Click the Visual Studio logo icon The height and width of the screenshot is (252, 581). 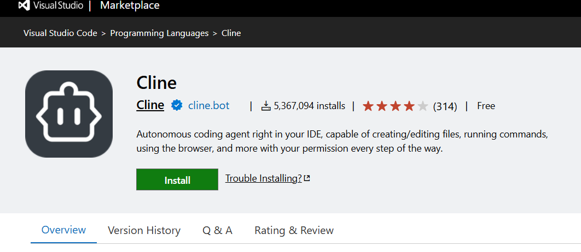pos(24,5)
